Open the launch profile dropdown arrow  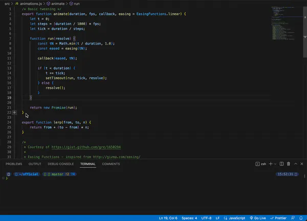tap(275, 164)
